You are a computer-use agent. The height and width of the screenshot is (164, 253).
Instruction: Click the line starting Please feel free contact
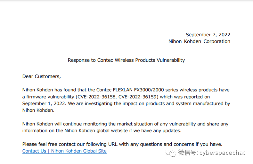coord(122,144)
